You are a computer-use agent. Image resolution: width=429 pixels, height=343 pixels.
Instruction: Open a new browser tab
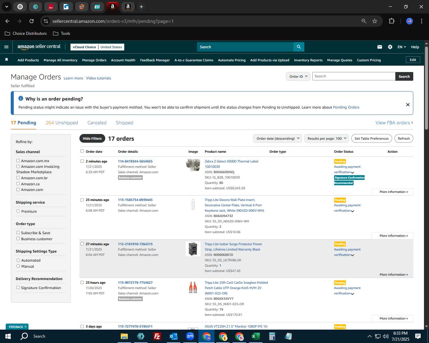[x=141, y=7]
